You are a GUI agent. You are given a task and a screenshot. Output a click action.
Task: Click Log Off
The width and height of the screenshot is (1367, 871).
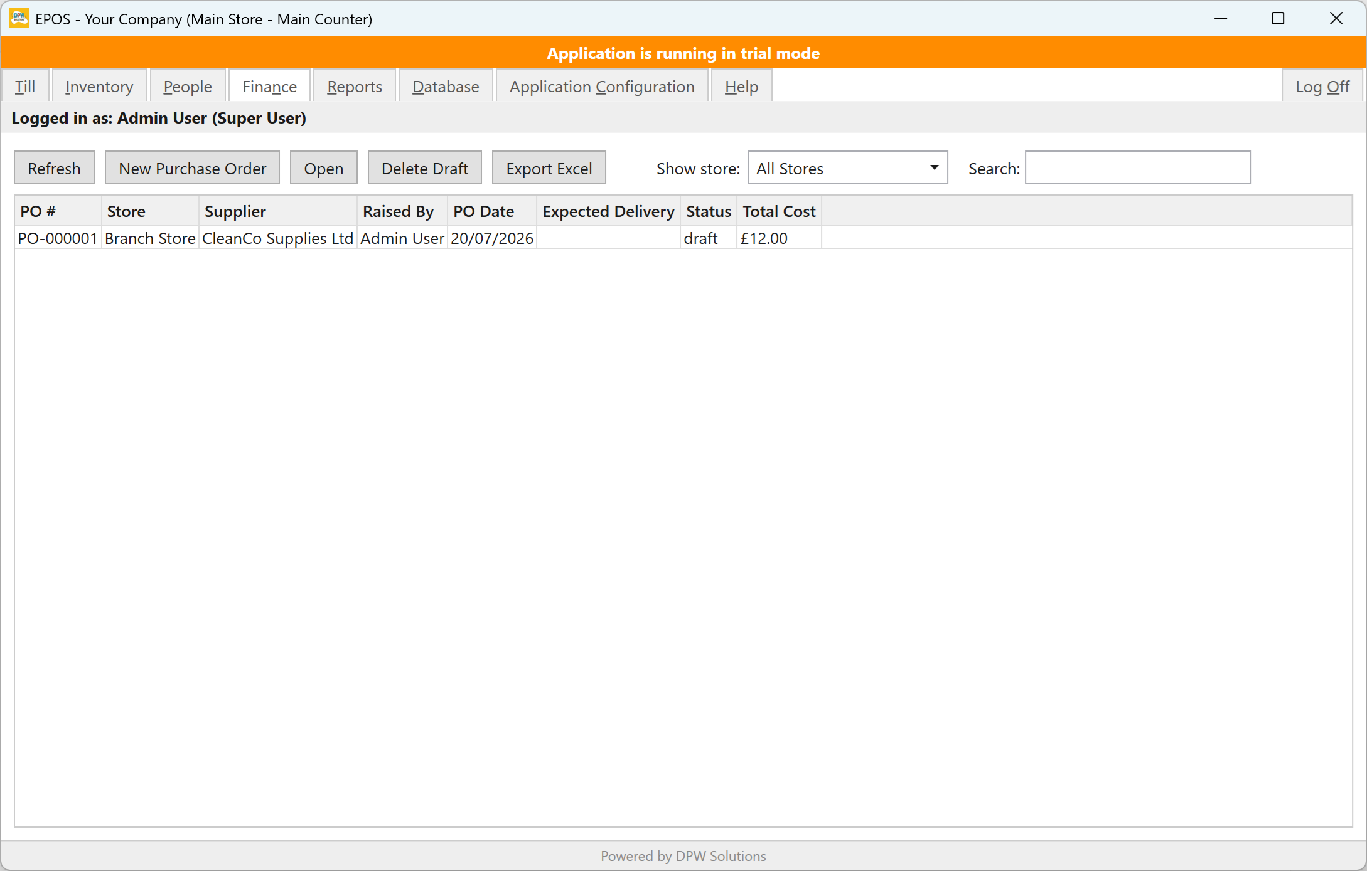(1322, 86)
